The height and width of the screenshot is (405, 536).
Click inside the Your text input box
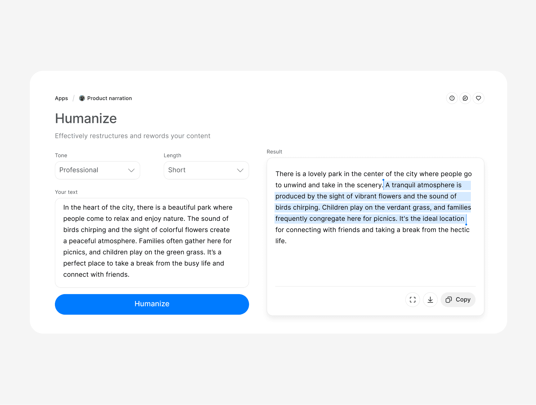pyautogui.click(x=152, y=242)
